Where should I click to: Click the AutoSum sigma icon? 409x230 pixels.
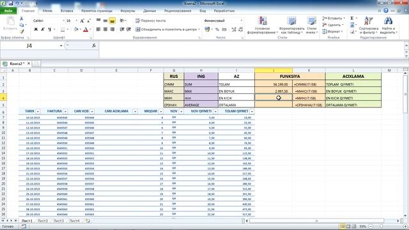[x=352, y=19]
